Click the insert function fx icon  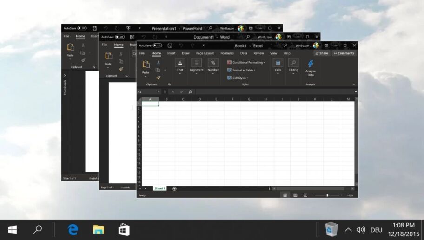pos(190,92)
